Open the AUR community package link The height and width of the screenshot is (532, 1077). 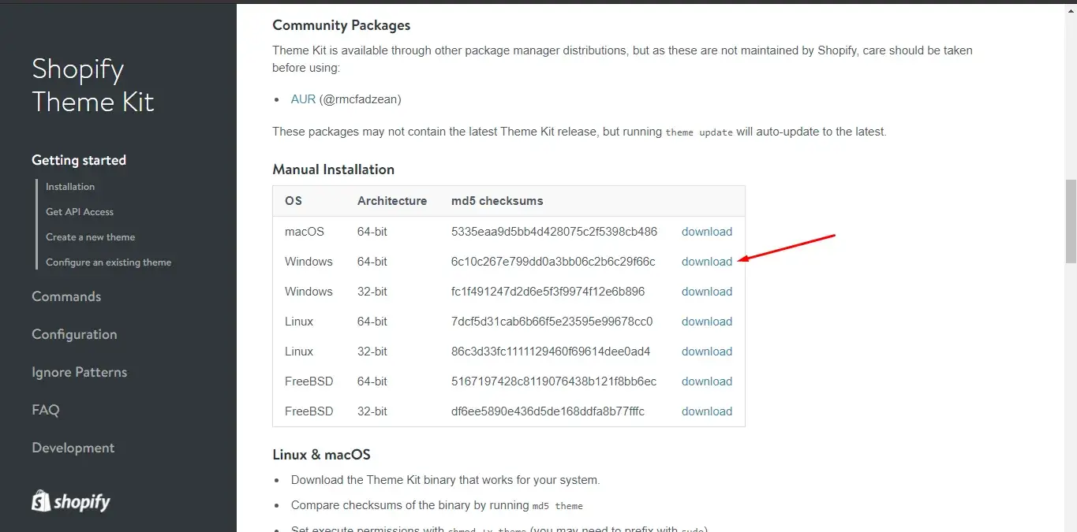(x=303, y=99)
